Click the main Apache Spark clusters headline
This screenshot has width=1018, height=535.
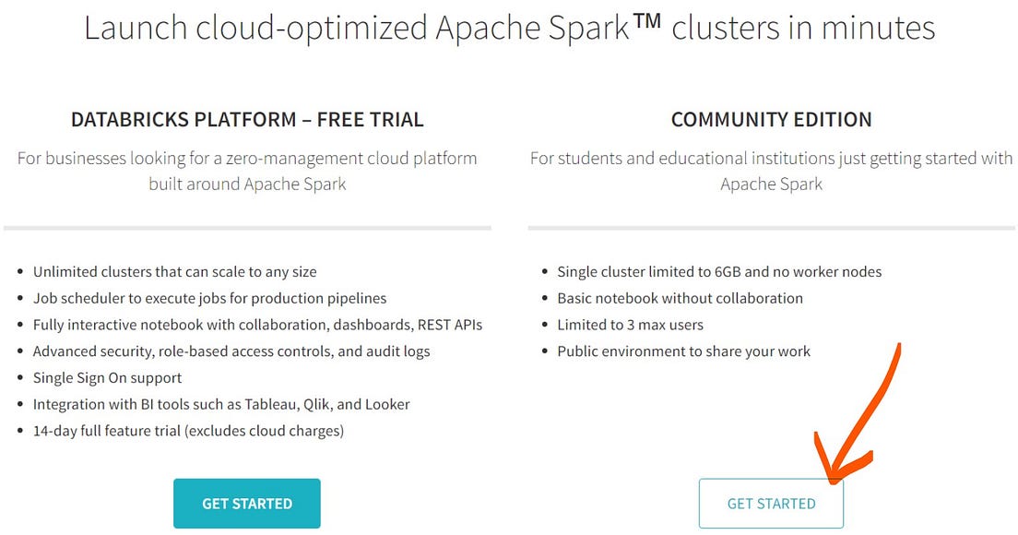(x=509, y=28)
